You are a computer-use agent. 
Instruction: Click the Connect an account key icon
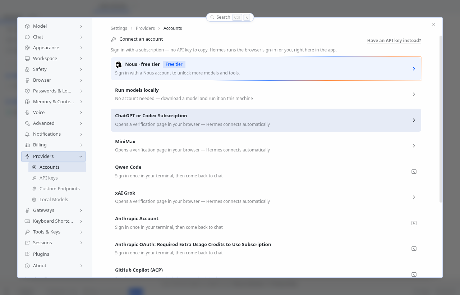tap(114, 39)
